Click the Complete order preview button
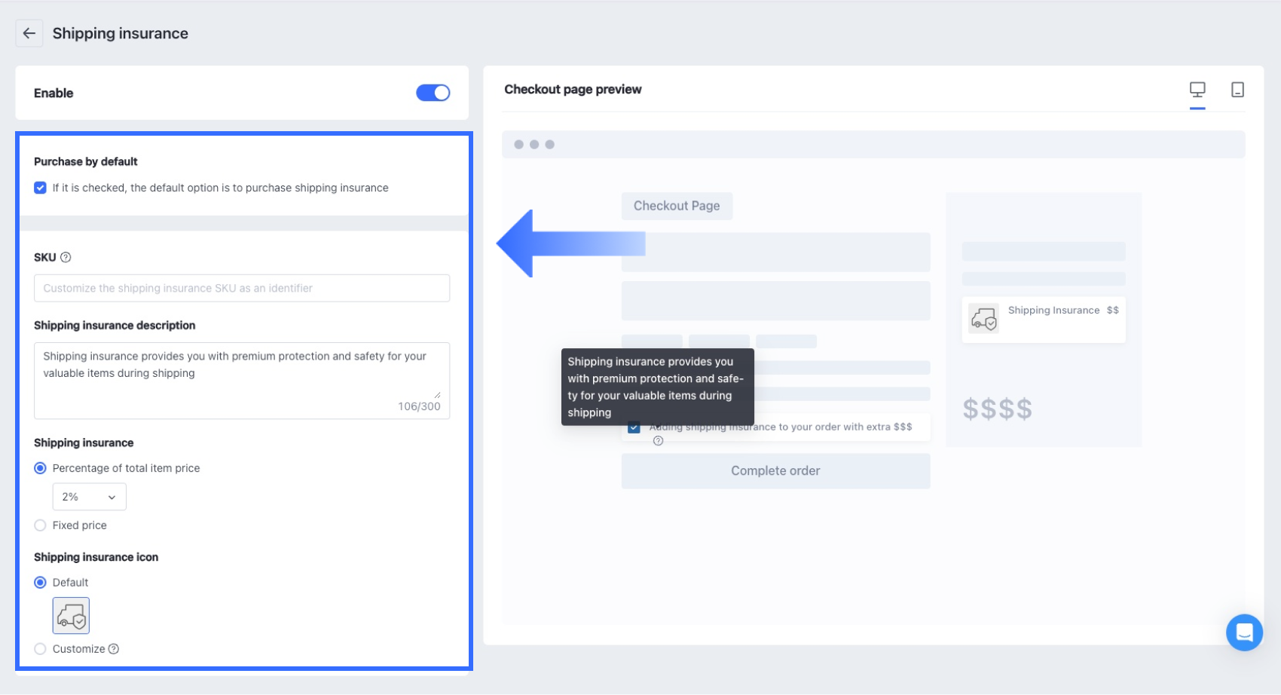This screenshot has width=1281, height=695. point(775,471)
